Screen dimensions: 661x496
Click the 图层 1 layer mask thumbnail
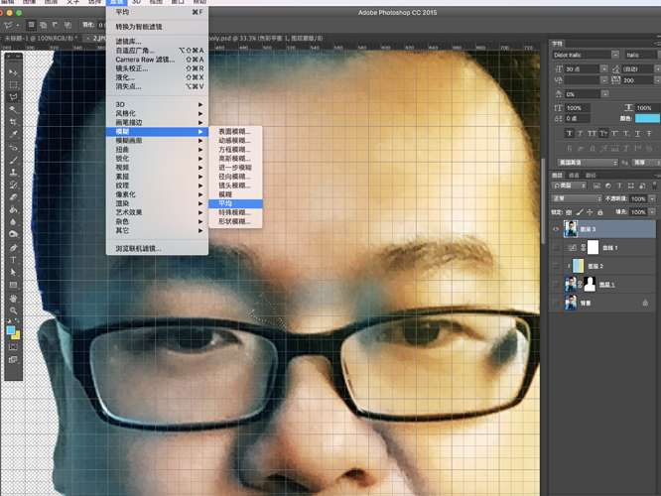point(590,285)
